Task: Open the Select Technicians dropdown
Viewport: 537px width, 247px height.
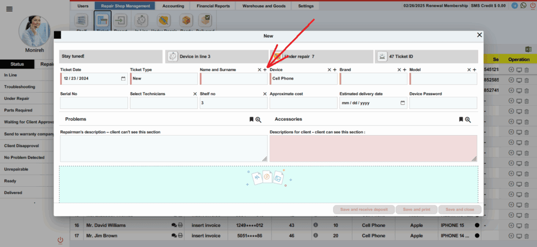Action: pyautogui.click(x=164, y=103)
